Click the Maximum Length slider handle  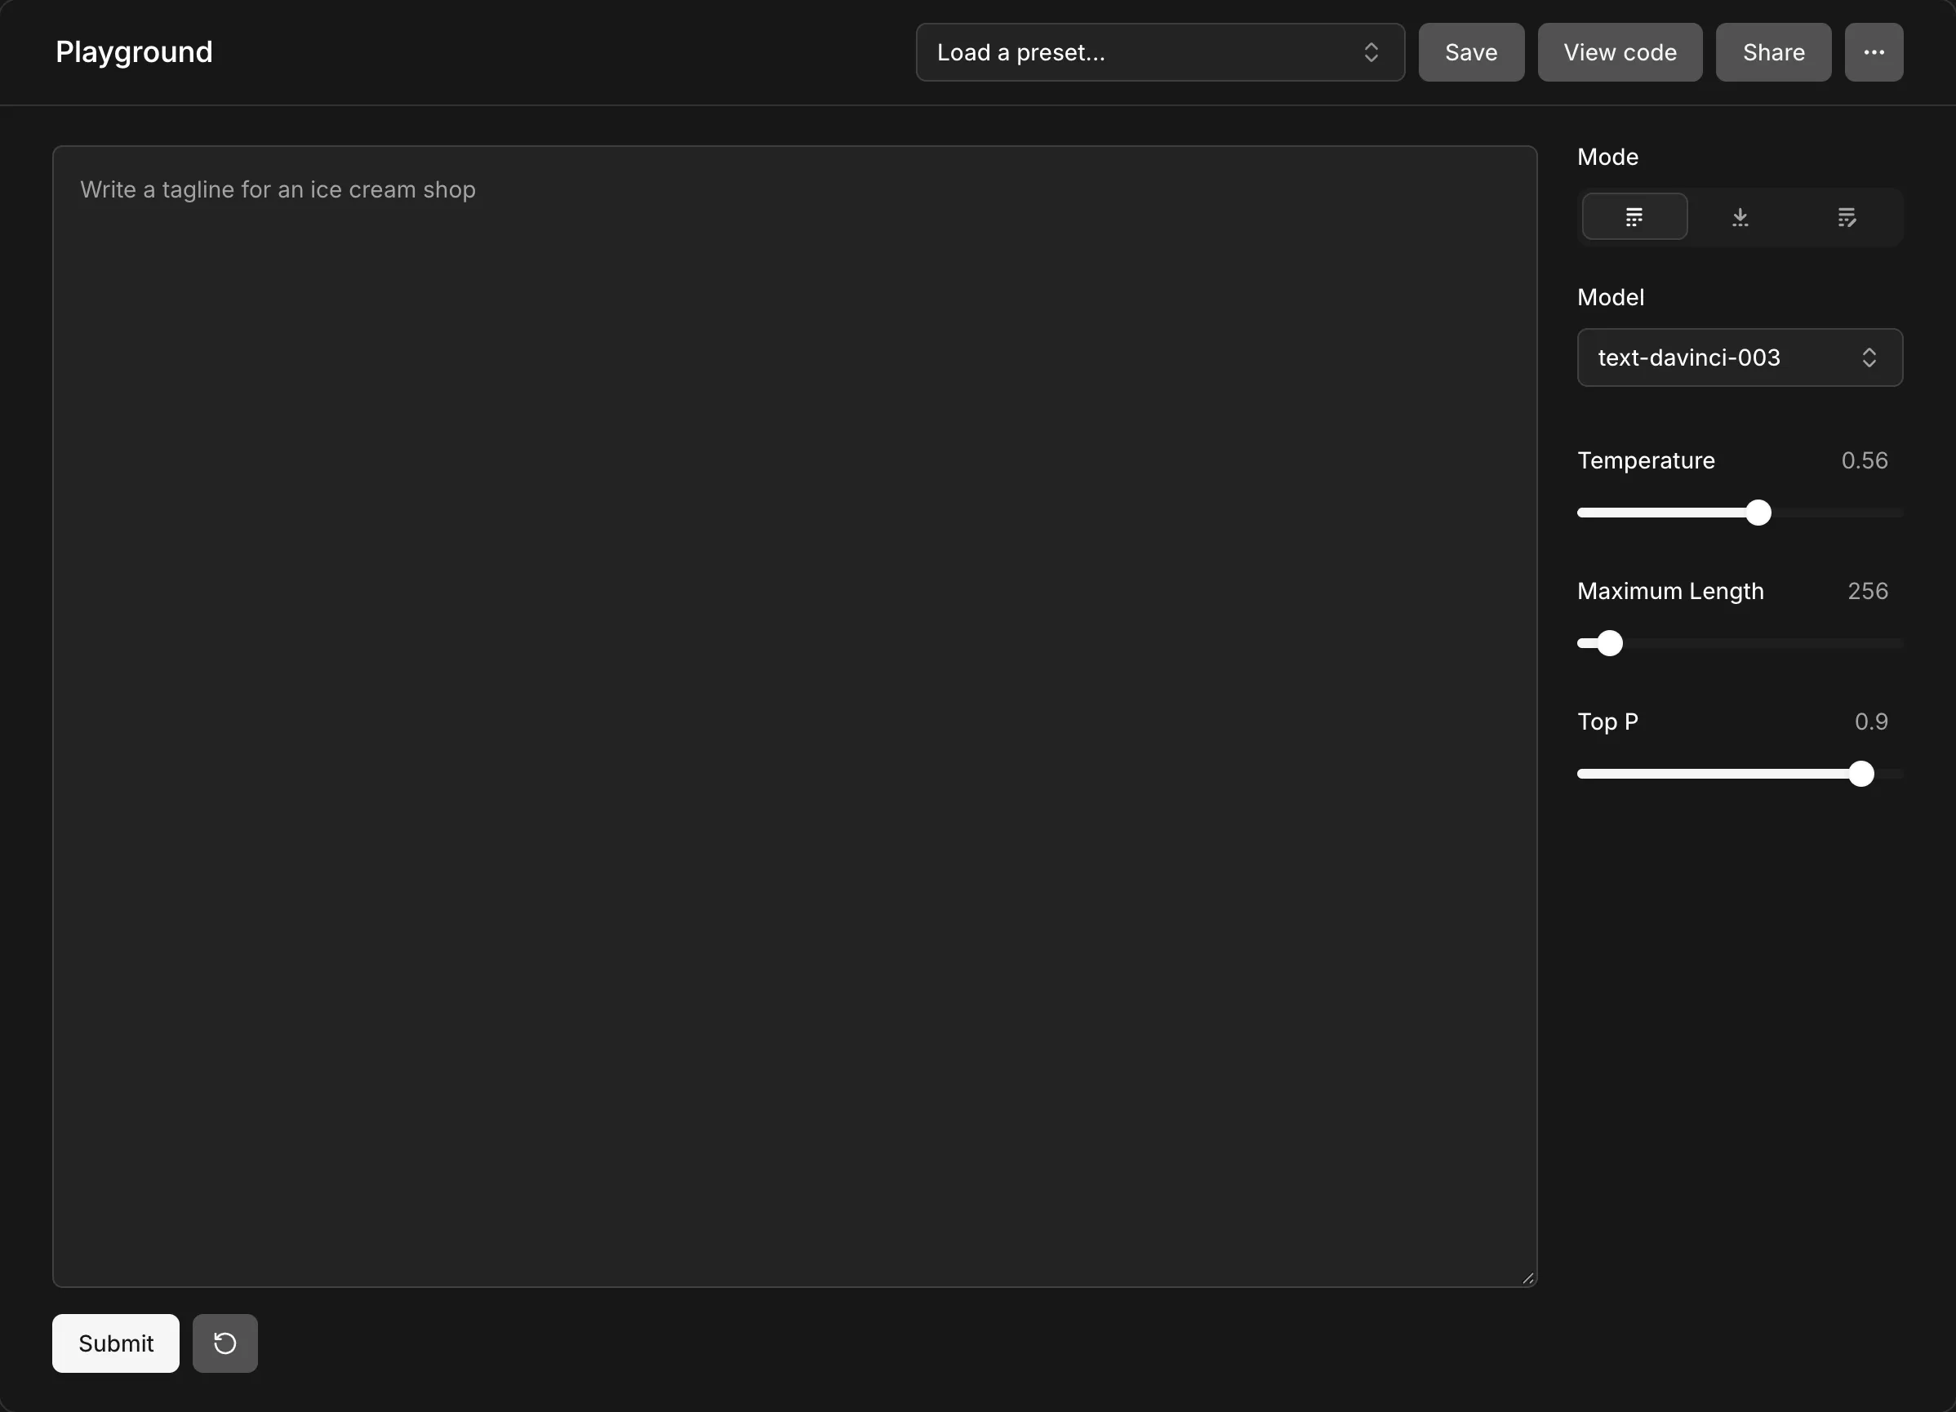point(1609,643)
